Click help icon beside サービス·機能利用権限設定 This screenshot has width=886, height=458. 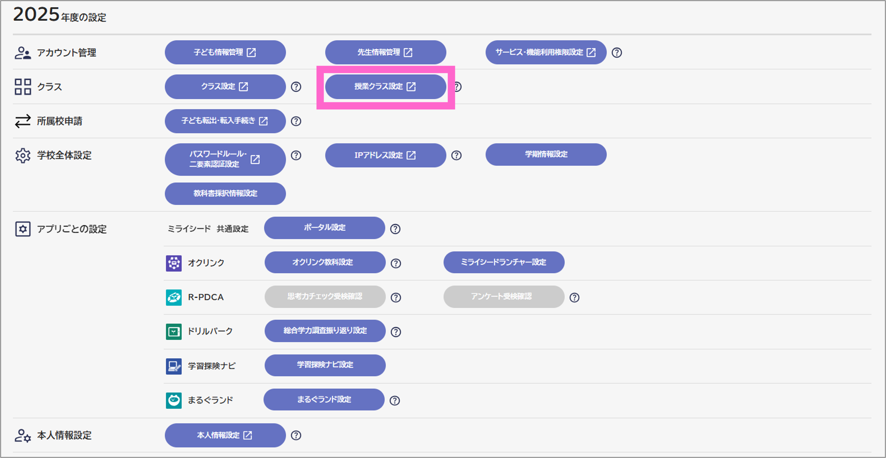point(617,53)
